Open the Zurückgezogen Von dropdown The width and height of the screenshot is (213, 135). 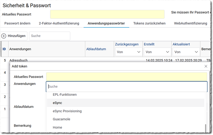128,52
